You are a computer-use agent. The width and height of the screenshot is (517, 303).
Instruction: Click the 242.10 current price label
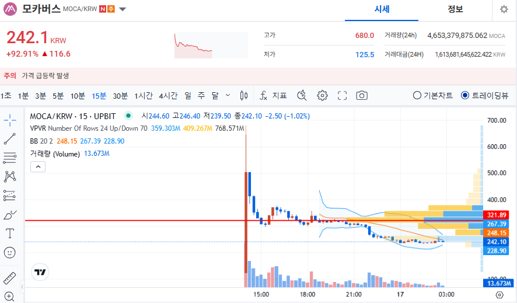coord(496,242)
